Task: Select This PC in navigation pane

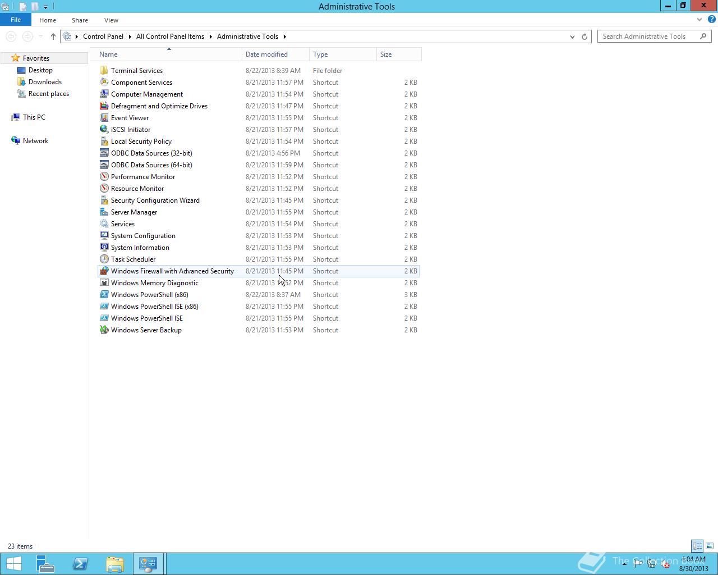Action: 34,117
